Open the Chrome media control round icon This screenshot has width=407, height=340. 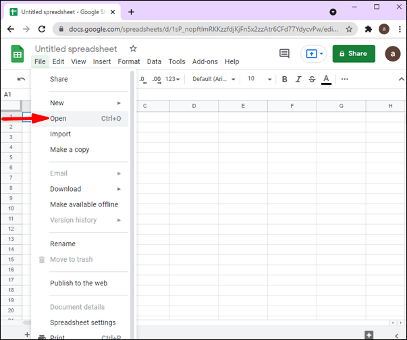[x=333, y=12]
